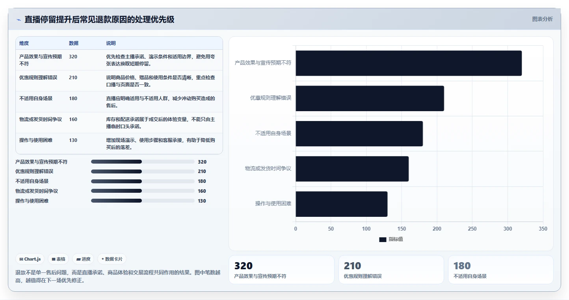Click chart bar for 不适用自身场景
The image size is (569, 300).
[x=359, y=134]
